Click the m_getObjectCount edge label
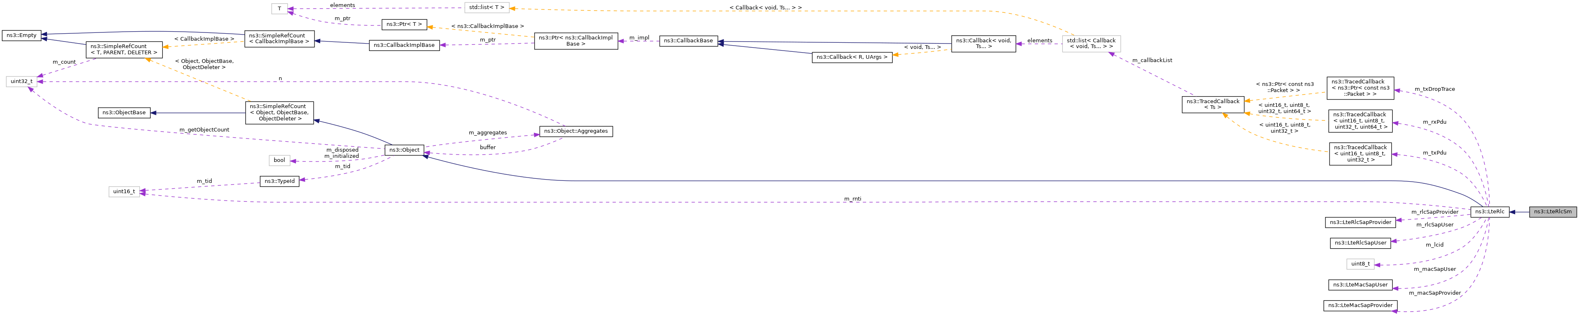Screen dimensions: 1579x314 coord(204,130)
